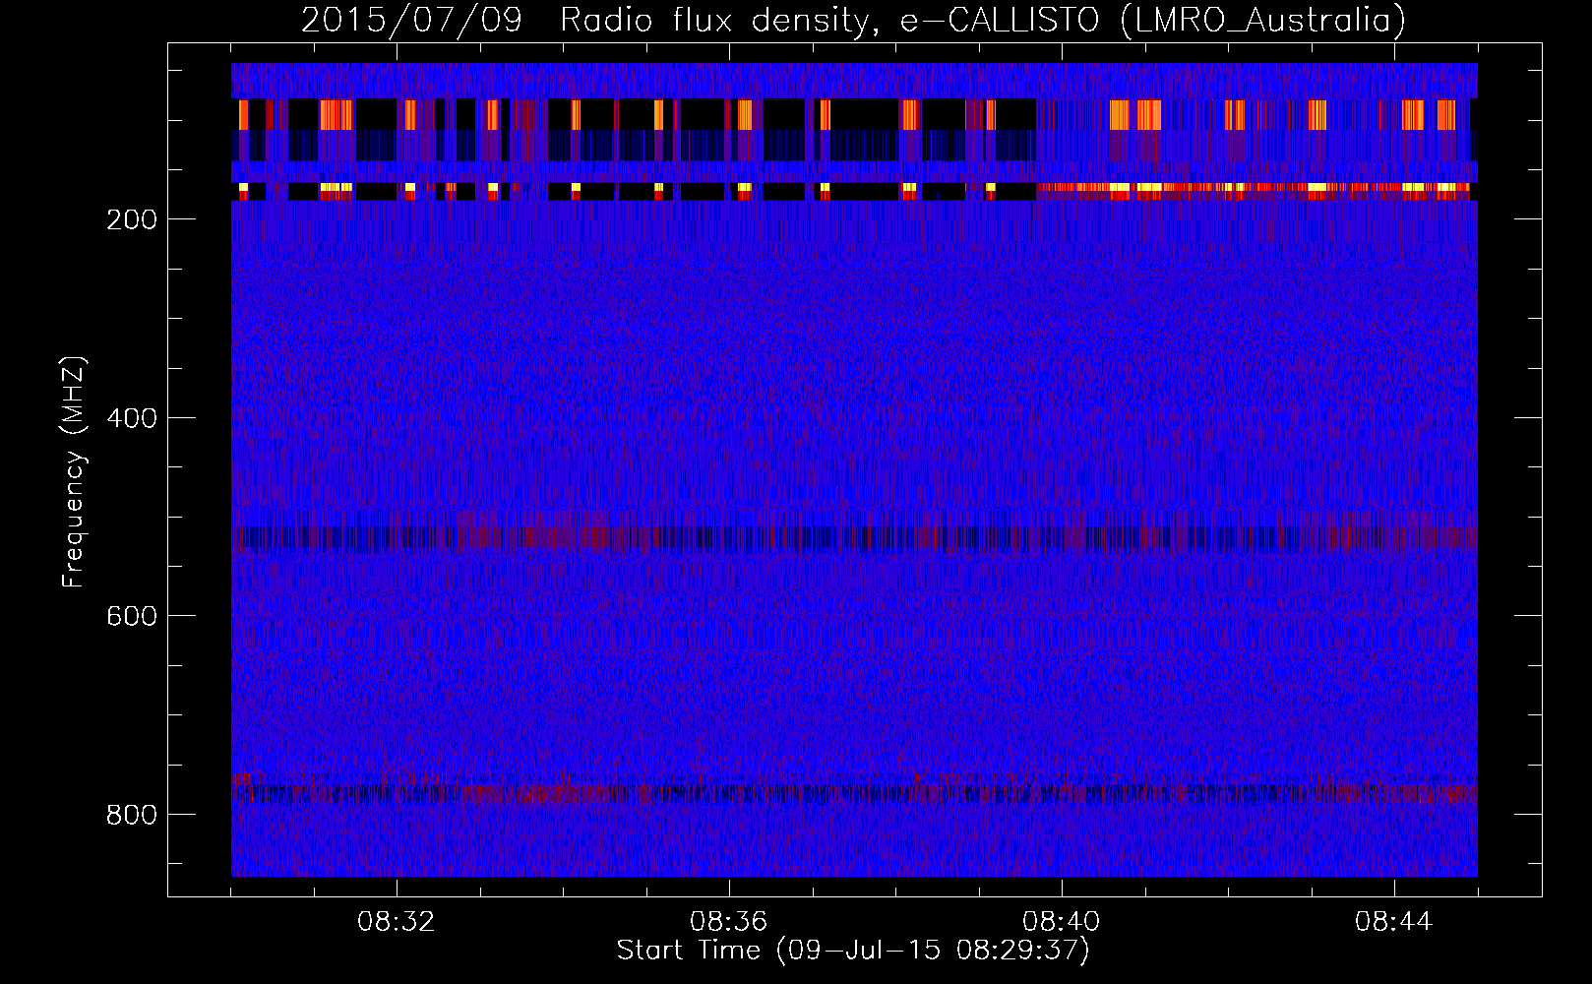Image resolution: width=1592 pixels, height=984 pixels.
Task: Click the 08:44 time tick label
Action: (x=1394, y=922)
